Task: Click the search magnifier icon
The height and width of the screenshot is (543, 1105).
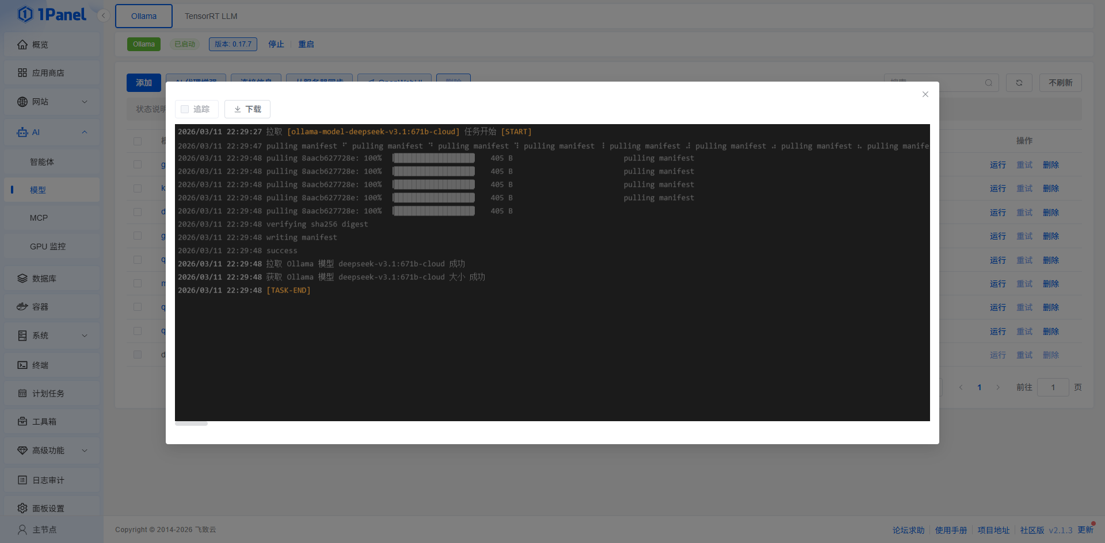Action: point(989,83)
